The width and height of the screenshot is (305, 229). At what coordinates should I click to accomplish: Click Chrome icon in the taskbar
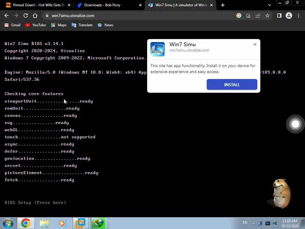tap(26, 223)
